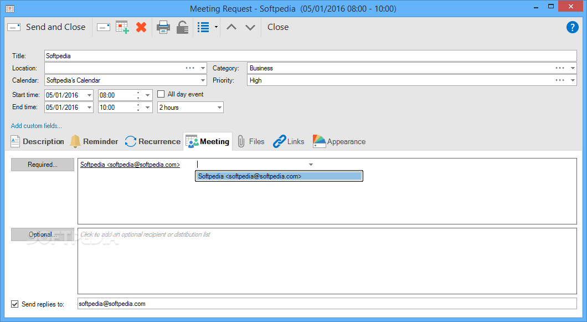Click the High priority value
This screenshot has width=587, height=322.
click(256, 80)
